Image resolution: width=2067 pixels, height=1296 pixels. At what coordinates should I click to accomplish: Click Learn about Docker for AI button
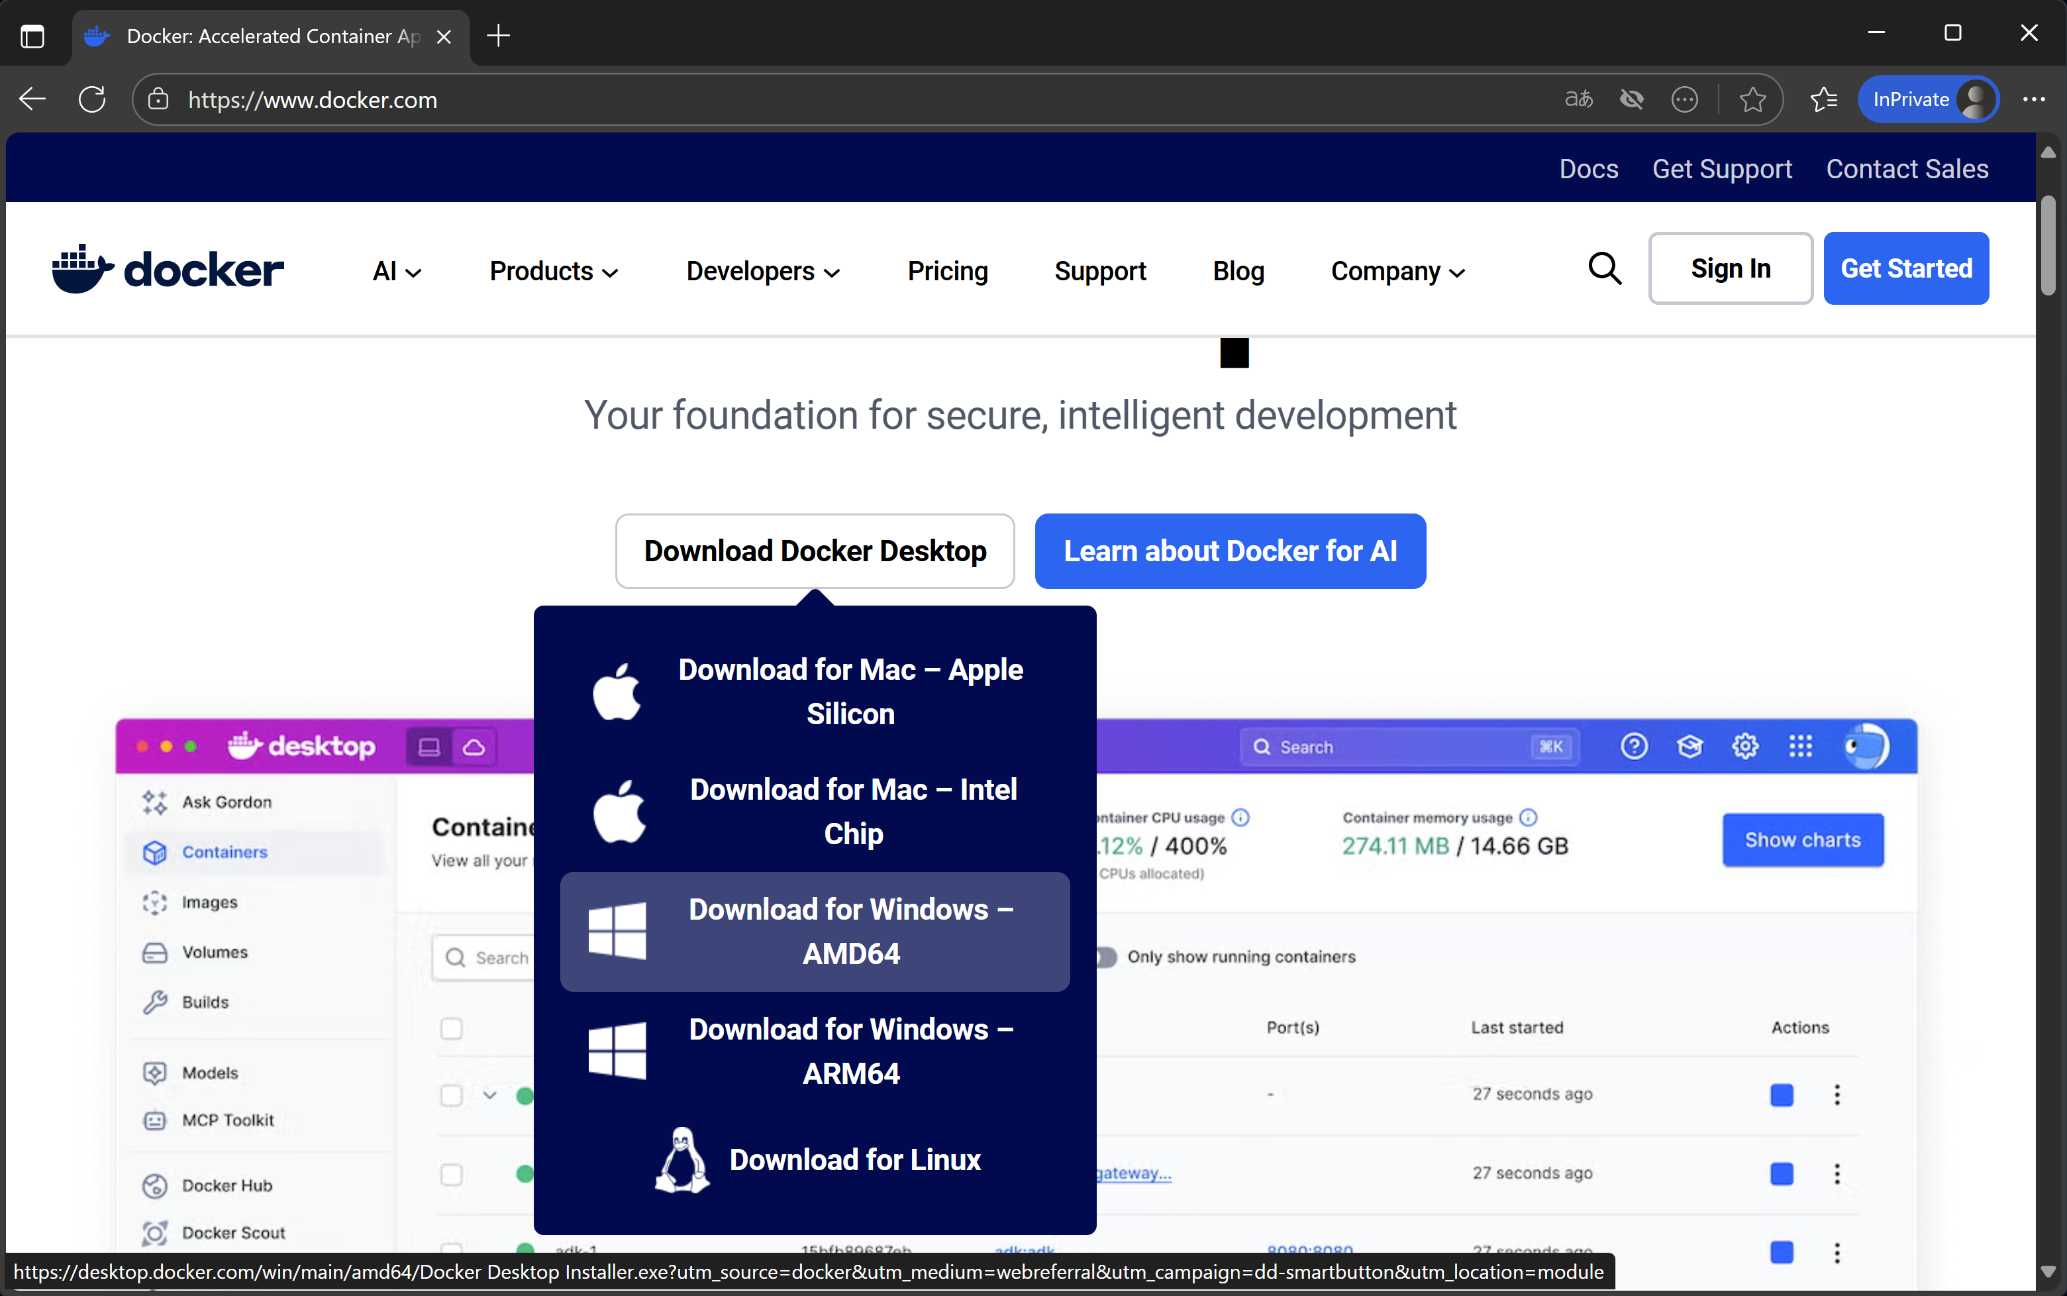click(1229, 551)
